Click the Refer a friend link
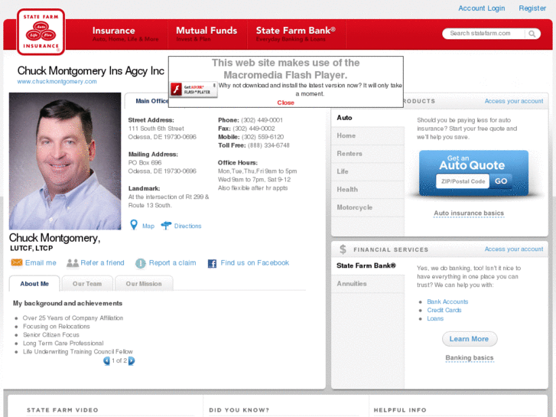The height and width of the screenshot is (417, 556). tap(102, 262)
